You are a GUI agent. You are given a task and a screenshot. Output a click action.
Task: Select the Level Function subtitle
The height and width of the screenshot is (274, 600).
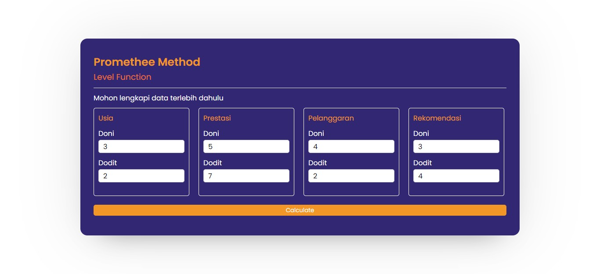point(122,77)
